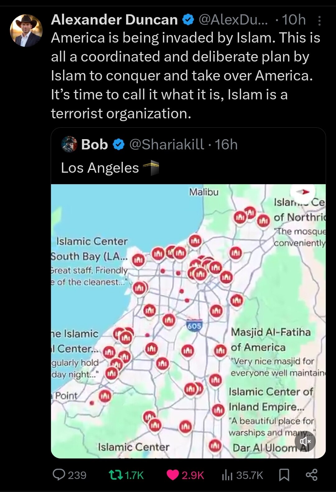This screenshot has width=336, height=492.
Task: Open the Alexander Duncan display name
Action: click(x=114, y=20)
